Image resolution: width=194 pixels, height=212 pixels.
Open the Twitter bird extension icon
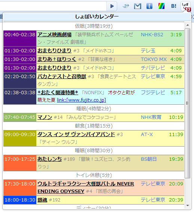[x=126, y=6]
